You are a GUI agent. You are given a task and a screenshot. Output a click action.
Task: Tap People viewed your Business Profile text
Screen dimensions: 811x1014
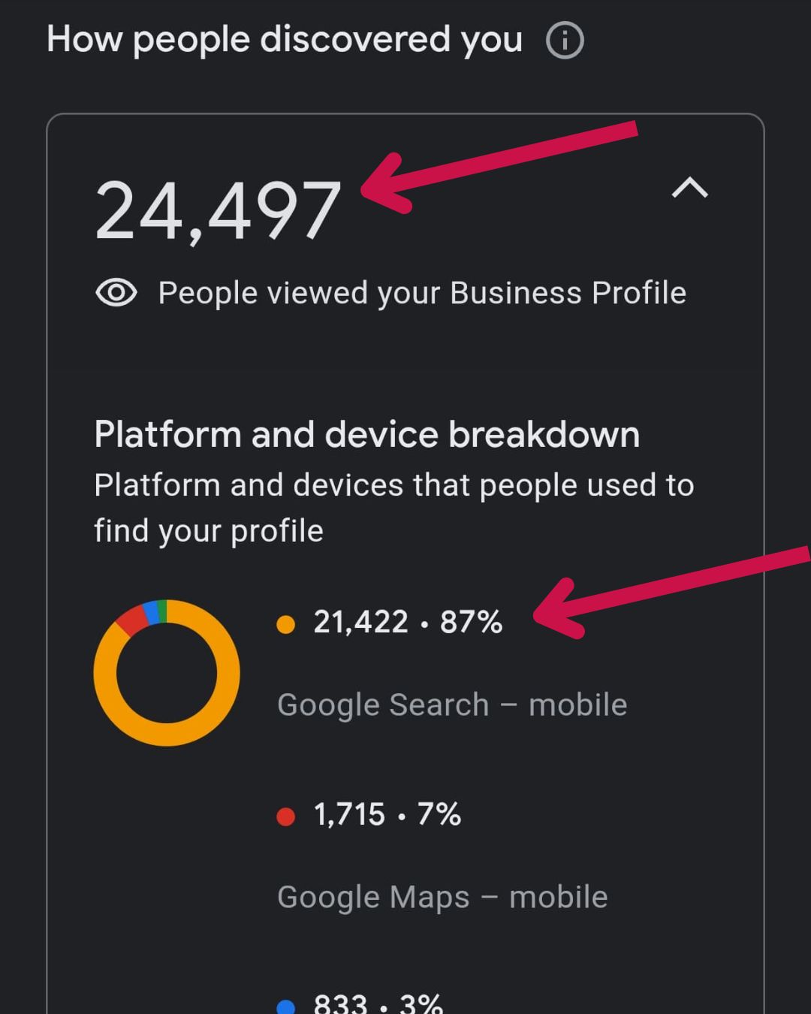[422, 293]
